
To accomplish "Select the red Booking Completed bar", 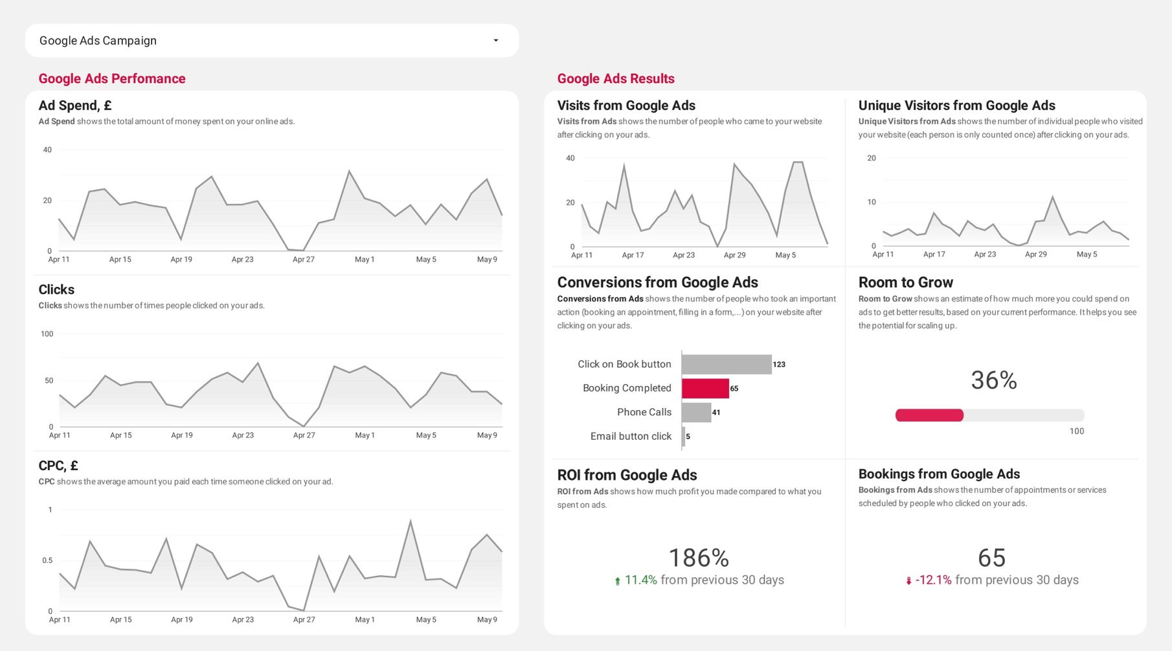I will (705, 389).
